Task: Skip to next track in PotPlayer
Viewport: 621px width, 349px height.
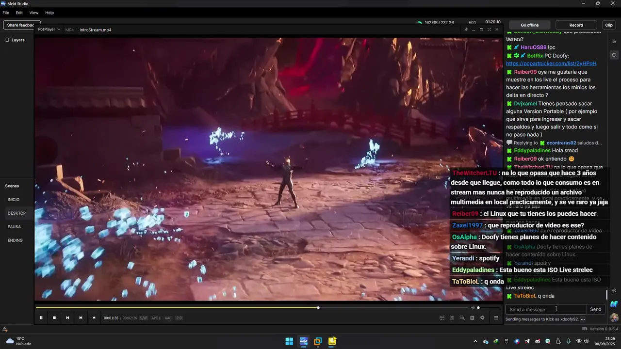Action: click(81, 317)
